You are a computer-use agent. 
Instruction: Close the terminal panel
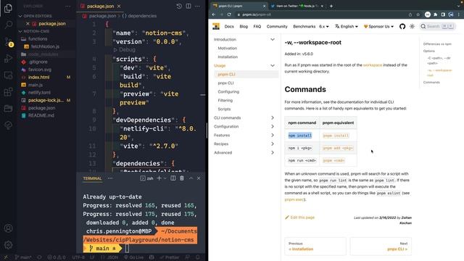(x=199, y=178)
